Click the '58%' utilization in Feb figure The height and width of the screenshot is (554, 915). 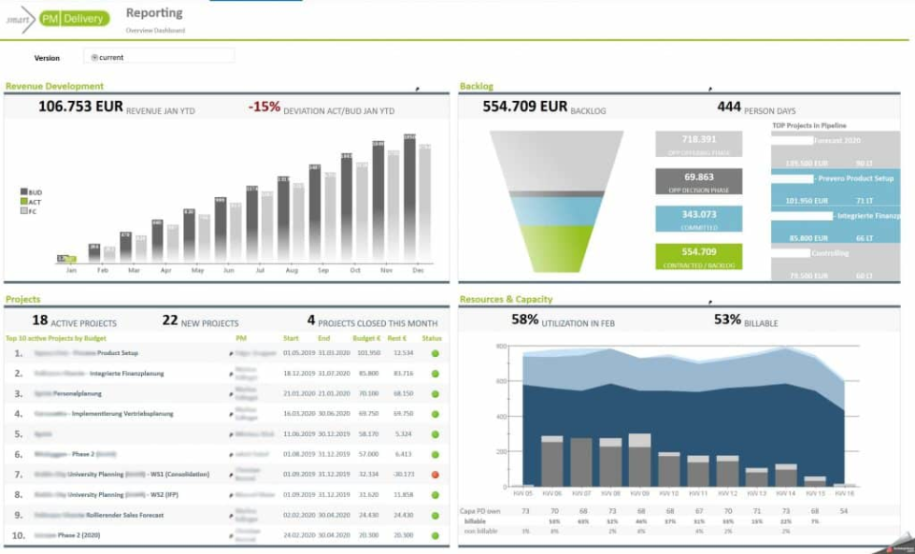point(524,319)
